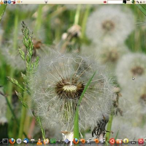Click the VLC cone in the top panel

[1, 2]
